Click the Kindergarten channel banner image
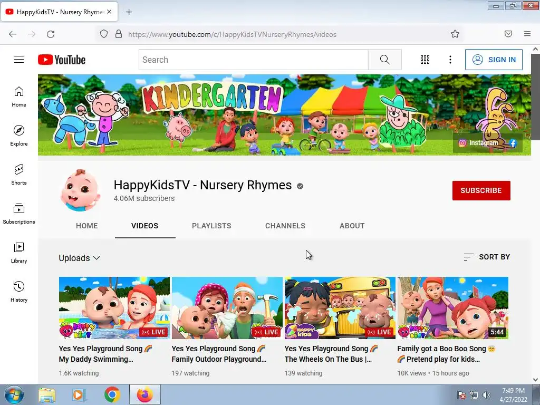 tap(284, 115)
